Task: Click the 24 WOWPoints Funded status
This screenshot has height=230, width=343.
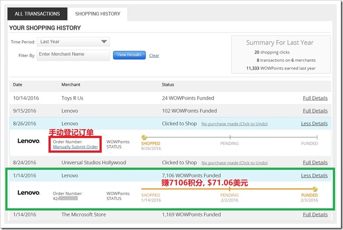Action: pos(188,98)
